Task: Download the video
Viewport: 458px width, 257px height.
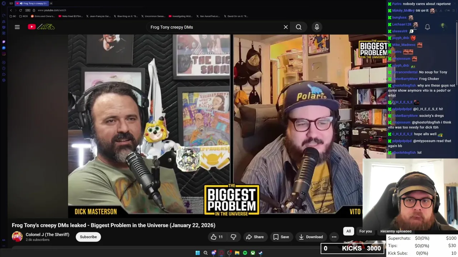Action: [x=311, y=237]
